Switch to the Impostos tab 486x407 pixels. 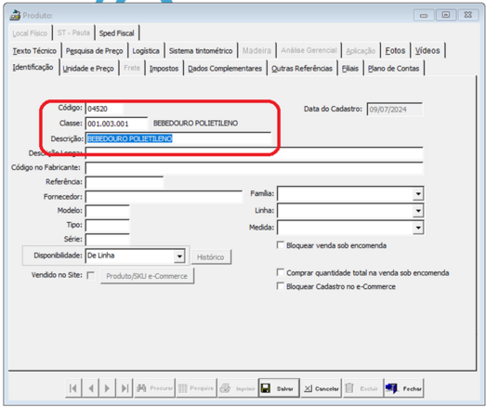164,68
